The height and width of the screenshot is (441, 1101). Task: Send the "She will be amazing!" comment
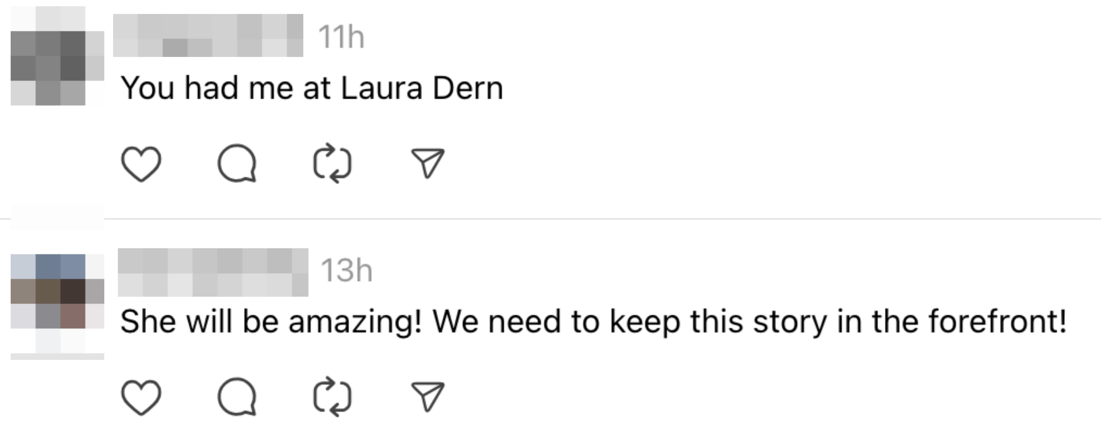[427, 397]
